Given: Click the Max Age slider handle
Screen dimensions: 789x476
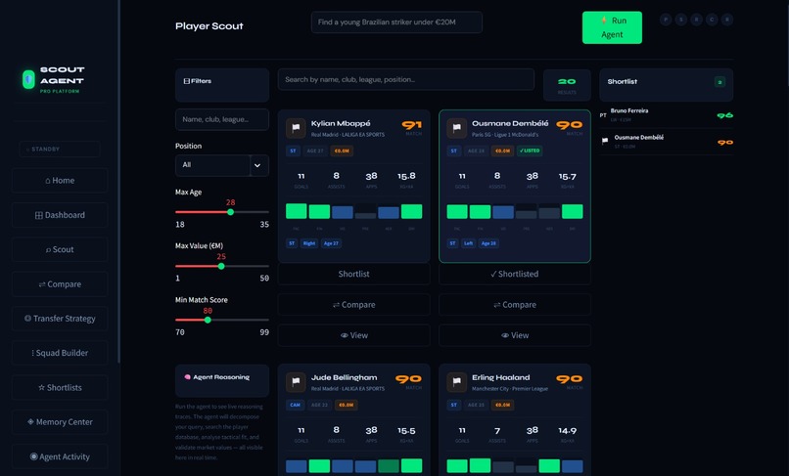Looking at the screenshot, I should coord(230,212).
